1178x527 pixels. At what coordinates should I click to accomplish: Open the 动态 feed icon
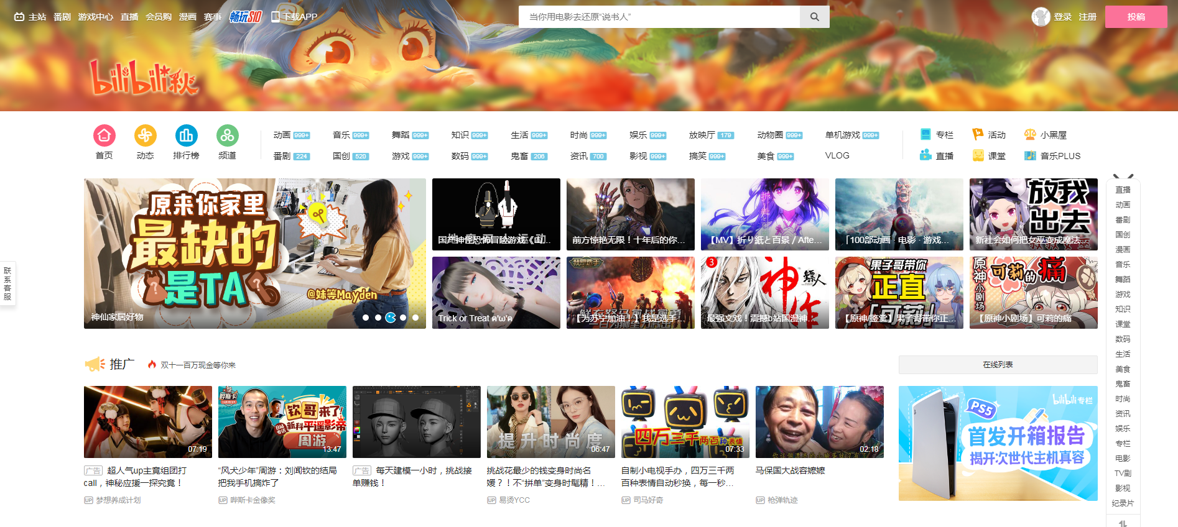click(145, 135)
